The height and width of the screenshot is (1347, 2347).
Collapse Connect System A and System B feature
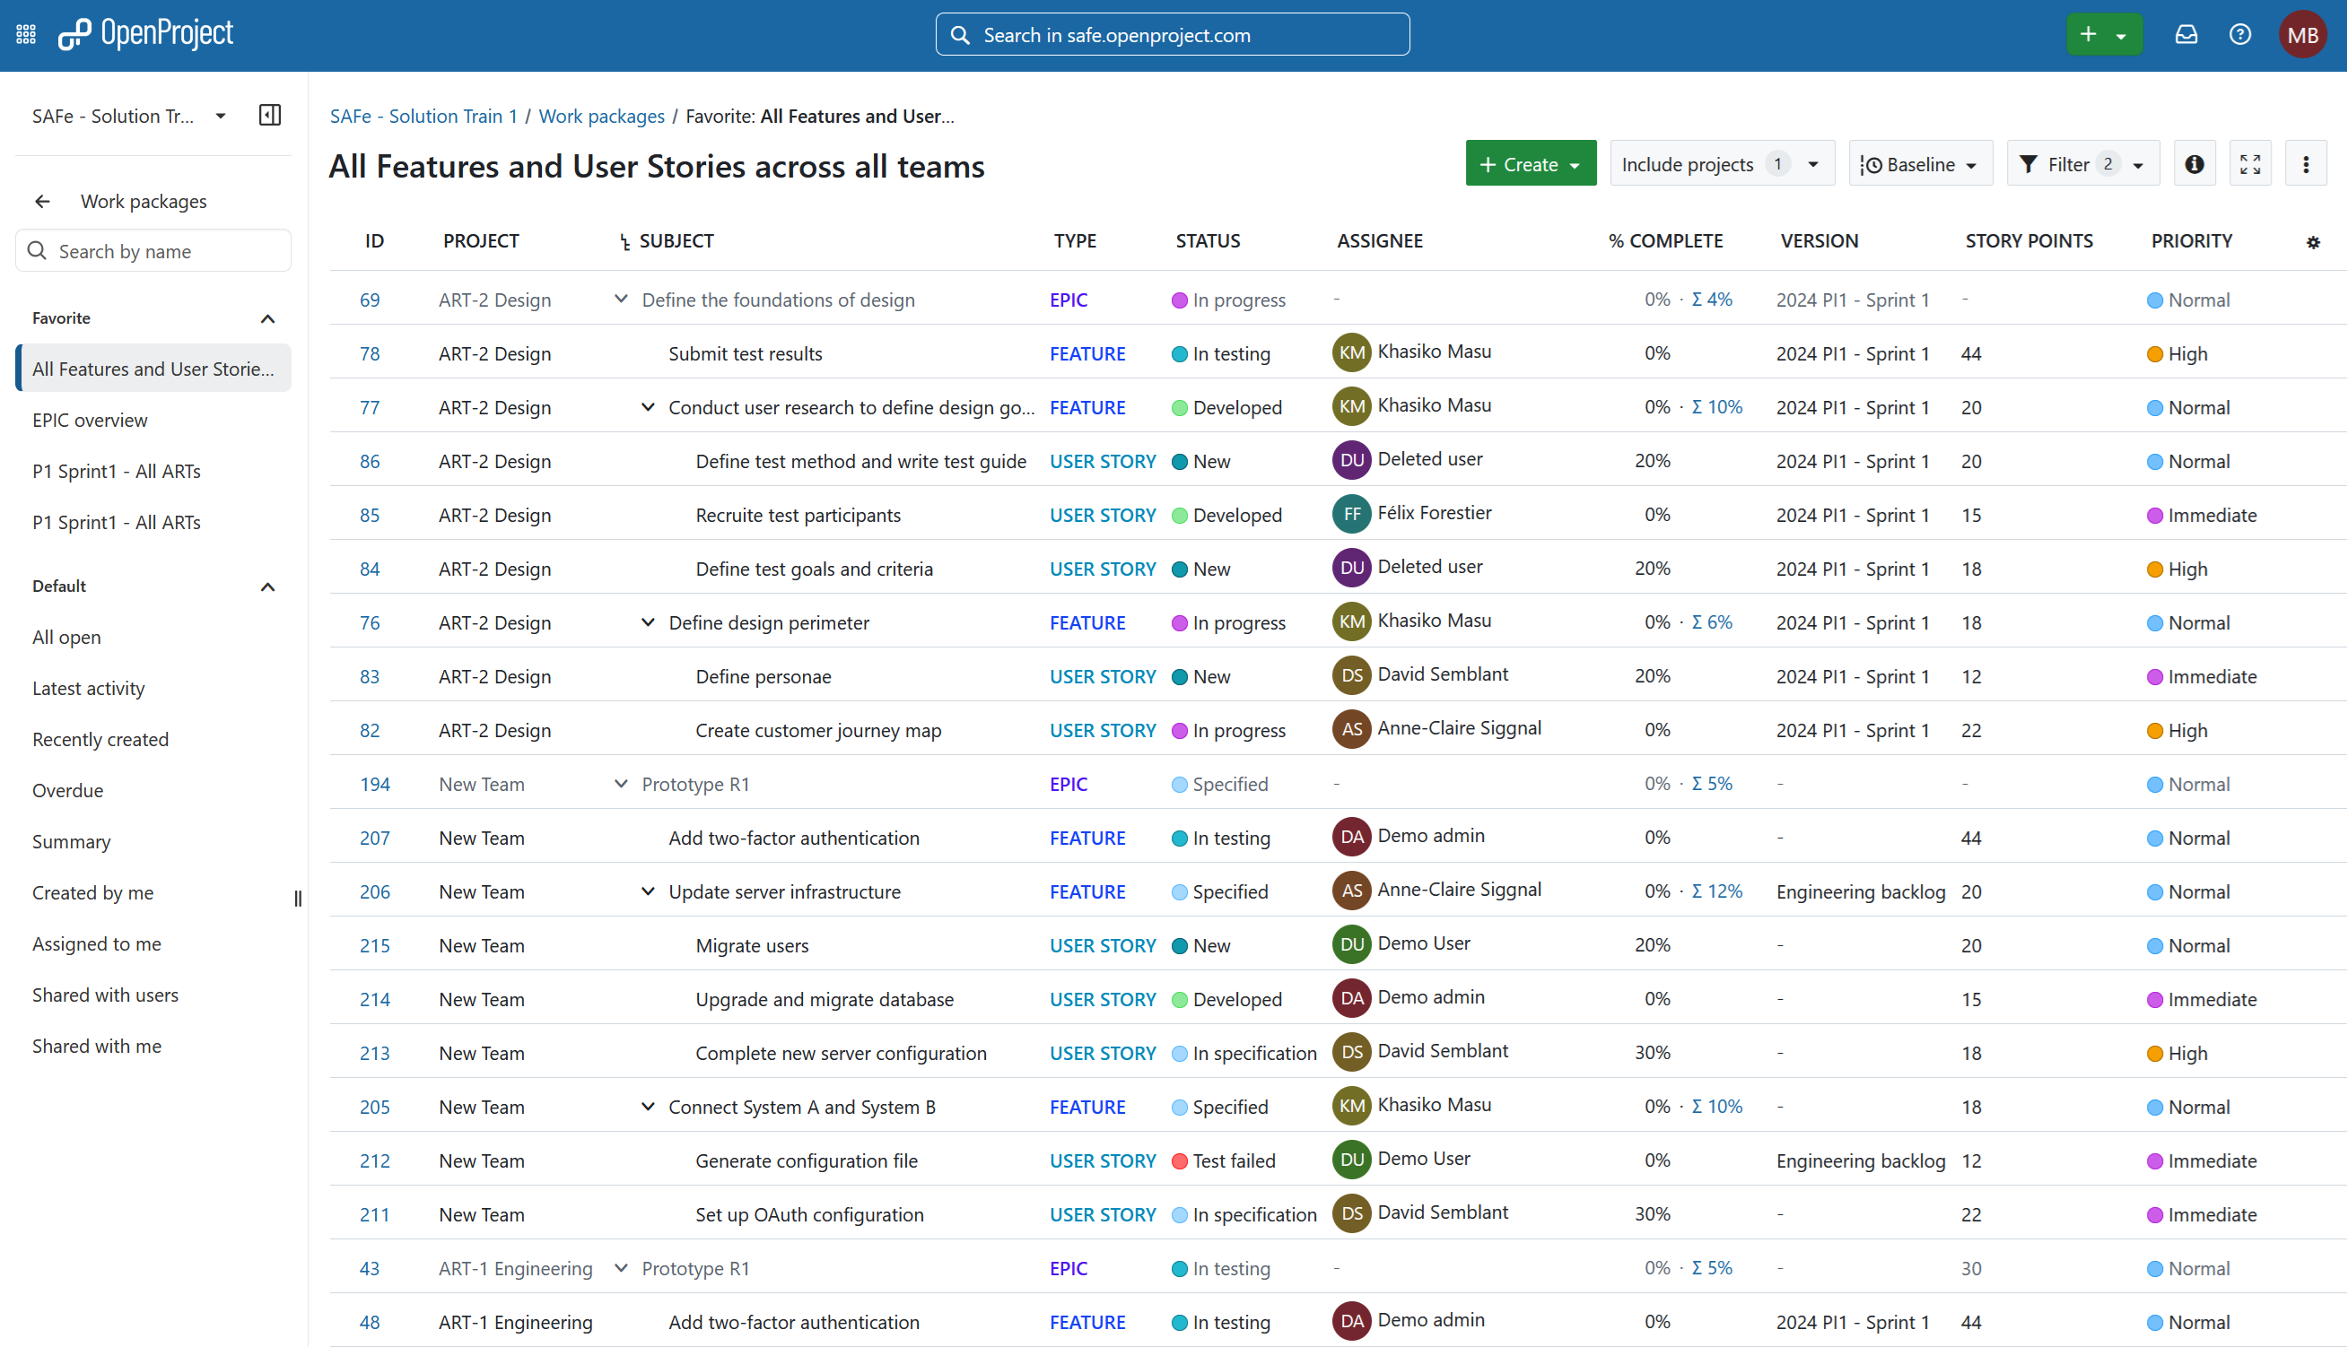(648, 1106)
